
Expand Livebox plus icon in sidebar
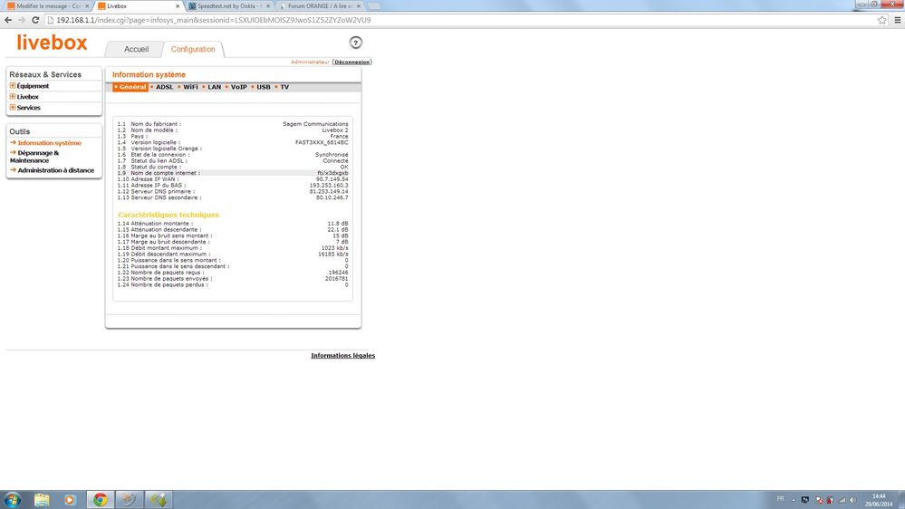point(13,96)
